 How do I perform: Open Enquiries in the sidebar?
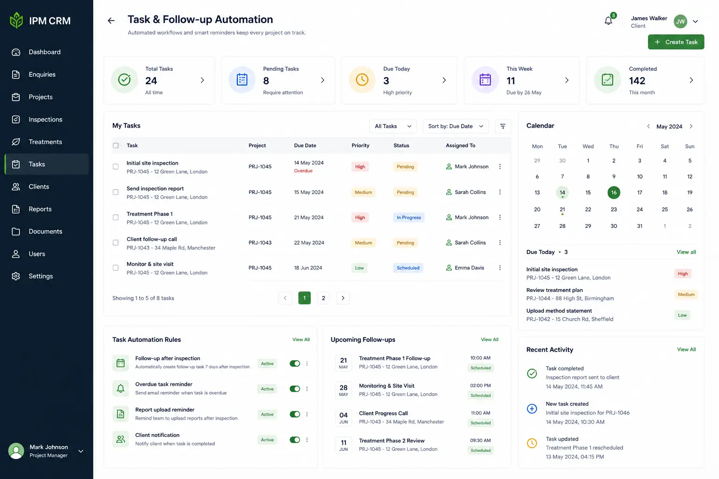pos(46,74)
